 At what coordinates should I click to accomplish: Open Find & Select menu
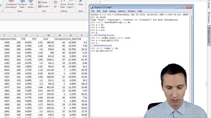71,4
